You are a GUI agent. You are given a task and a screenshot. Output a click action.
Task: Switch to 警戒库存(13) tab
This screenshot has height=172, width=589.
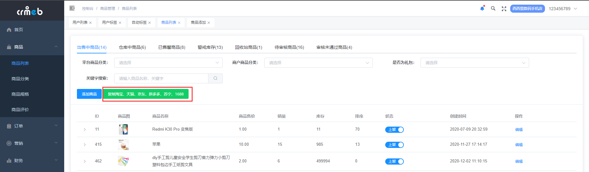click(x=210, y=47)
